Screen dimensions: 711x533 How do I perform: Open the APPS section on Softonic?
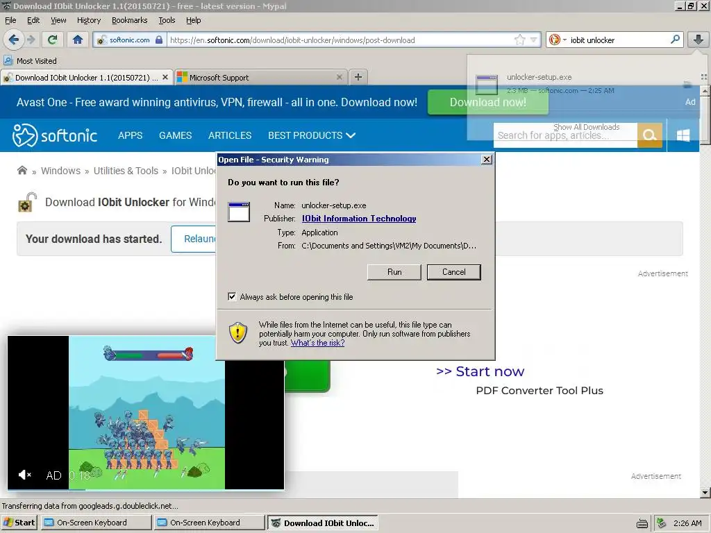point(130,135)
